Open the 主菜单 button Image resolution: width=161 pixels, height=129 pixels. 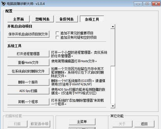82,122
